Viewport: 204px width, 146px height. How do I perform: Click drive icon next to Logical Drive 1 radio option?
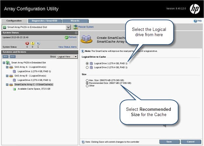91,63
